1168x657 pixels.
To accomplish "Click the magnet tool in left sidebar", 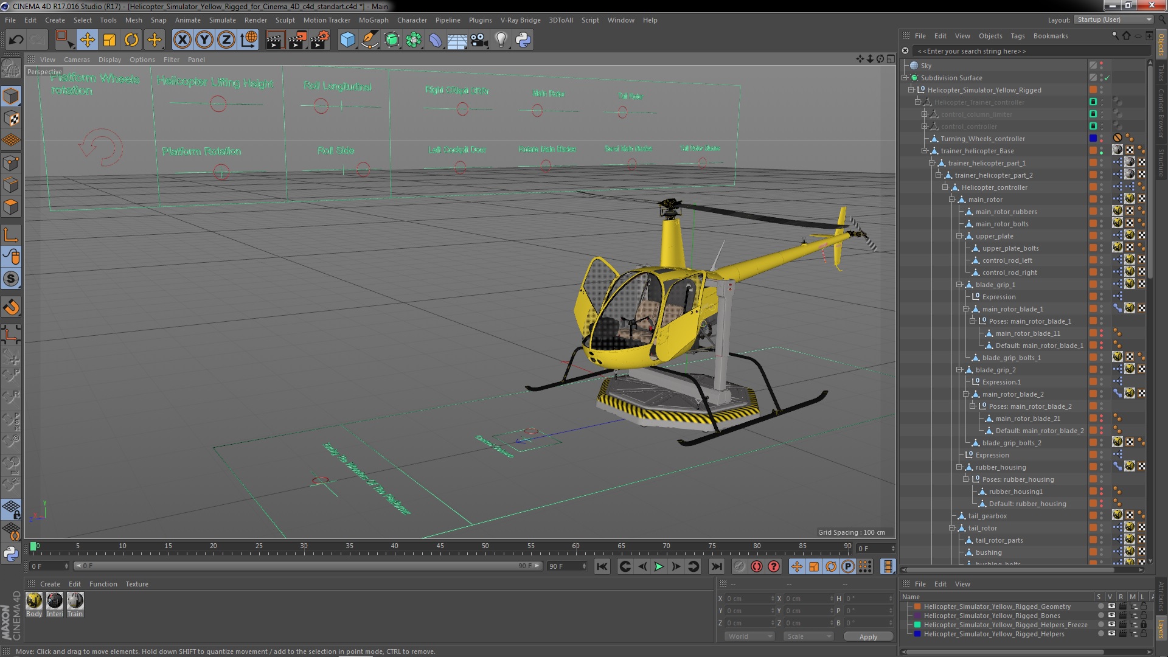I will 11,307.
